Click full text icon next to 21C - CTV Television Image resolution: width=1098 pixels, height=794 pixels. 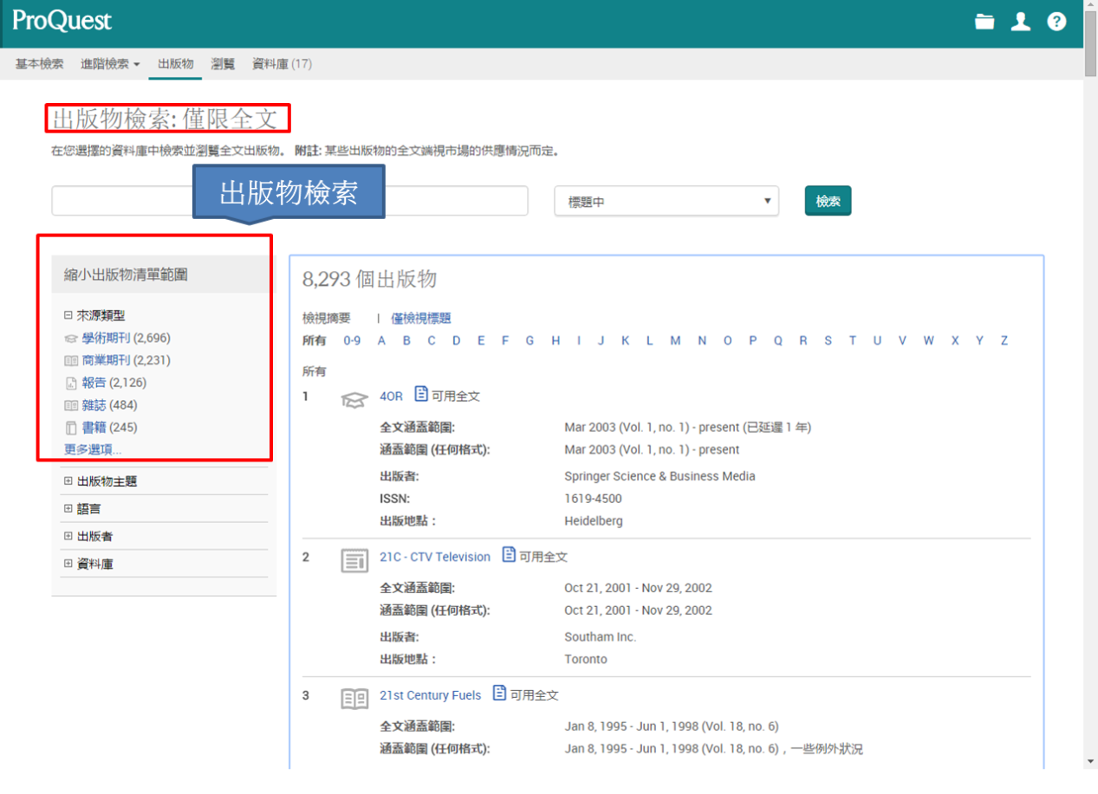click(509, 555)
